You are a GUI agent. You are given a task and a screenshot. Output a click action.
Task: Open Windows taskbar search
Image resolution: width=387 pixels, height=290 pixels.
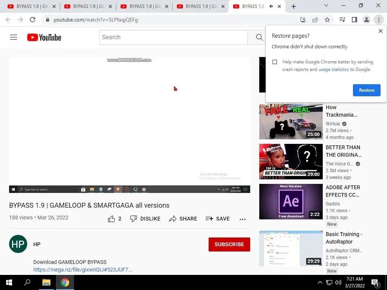point(27,282)
